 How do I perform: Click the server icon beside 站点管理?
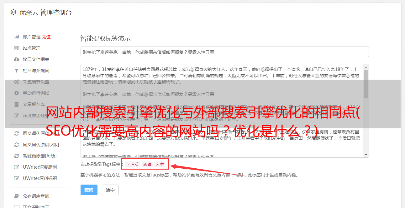pos(17,48)
